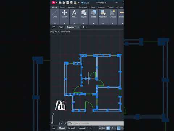Switch to the Start file tab

click(61, 27)
